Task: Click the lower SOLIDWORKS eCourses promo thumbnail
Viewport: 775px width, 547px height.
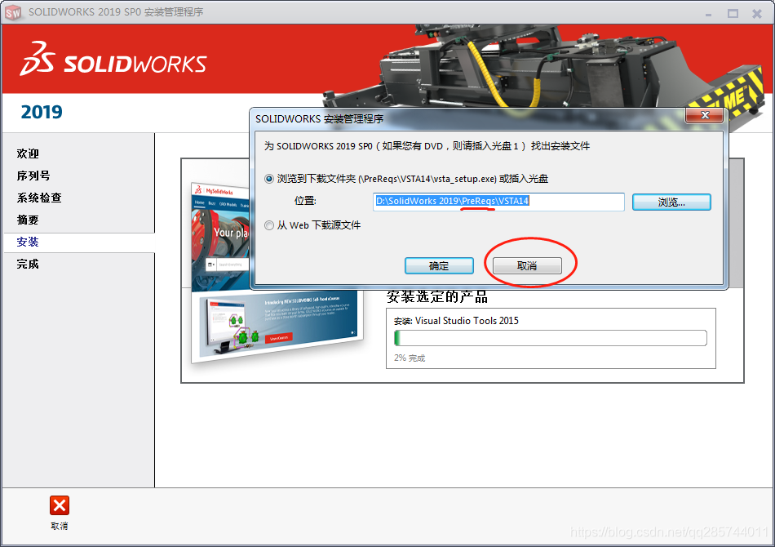Action: point(277,326)
